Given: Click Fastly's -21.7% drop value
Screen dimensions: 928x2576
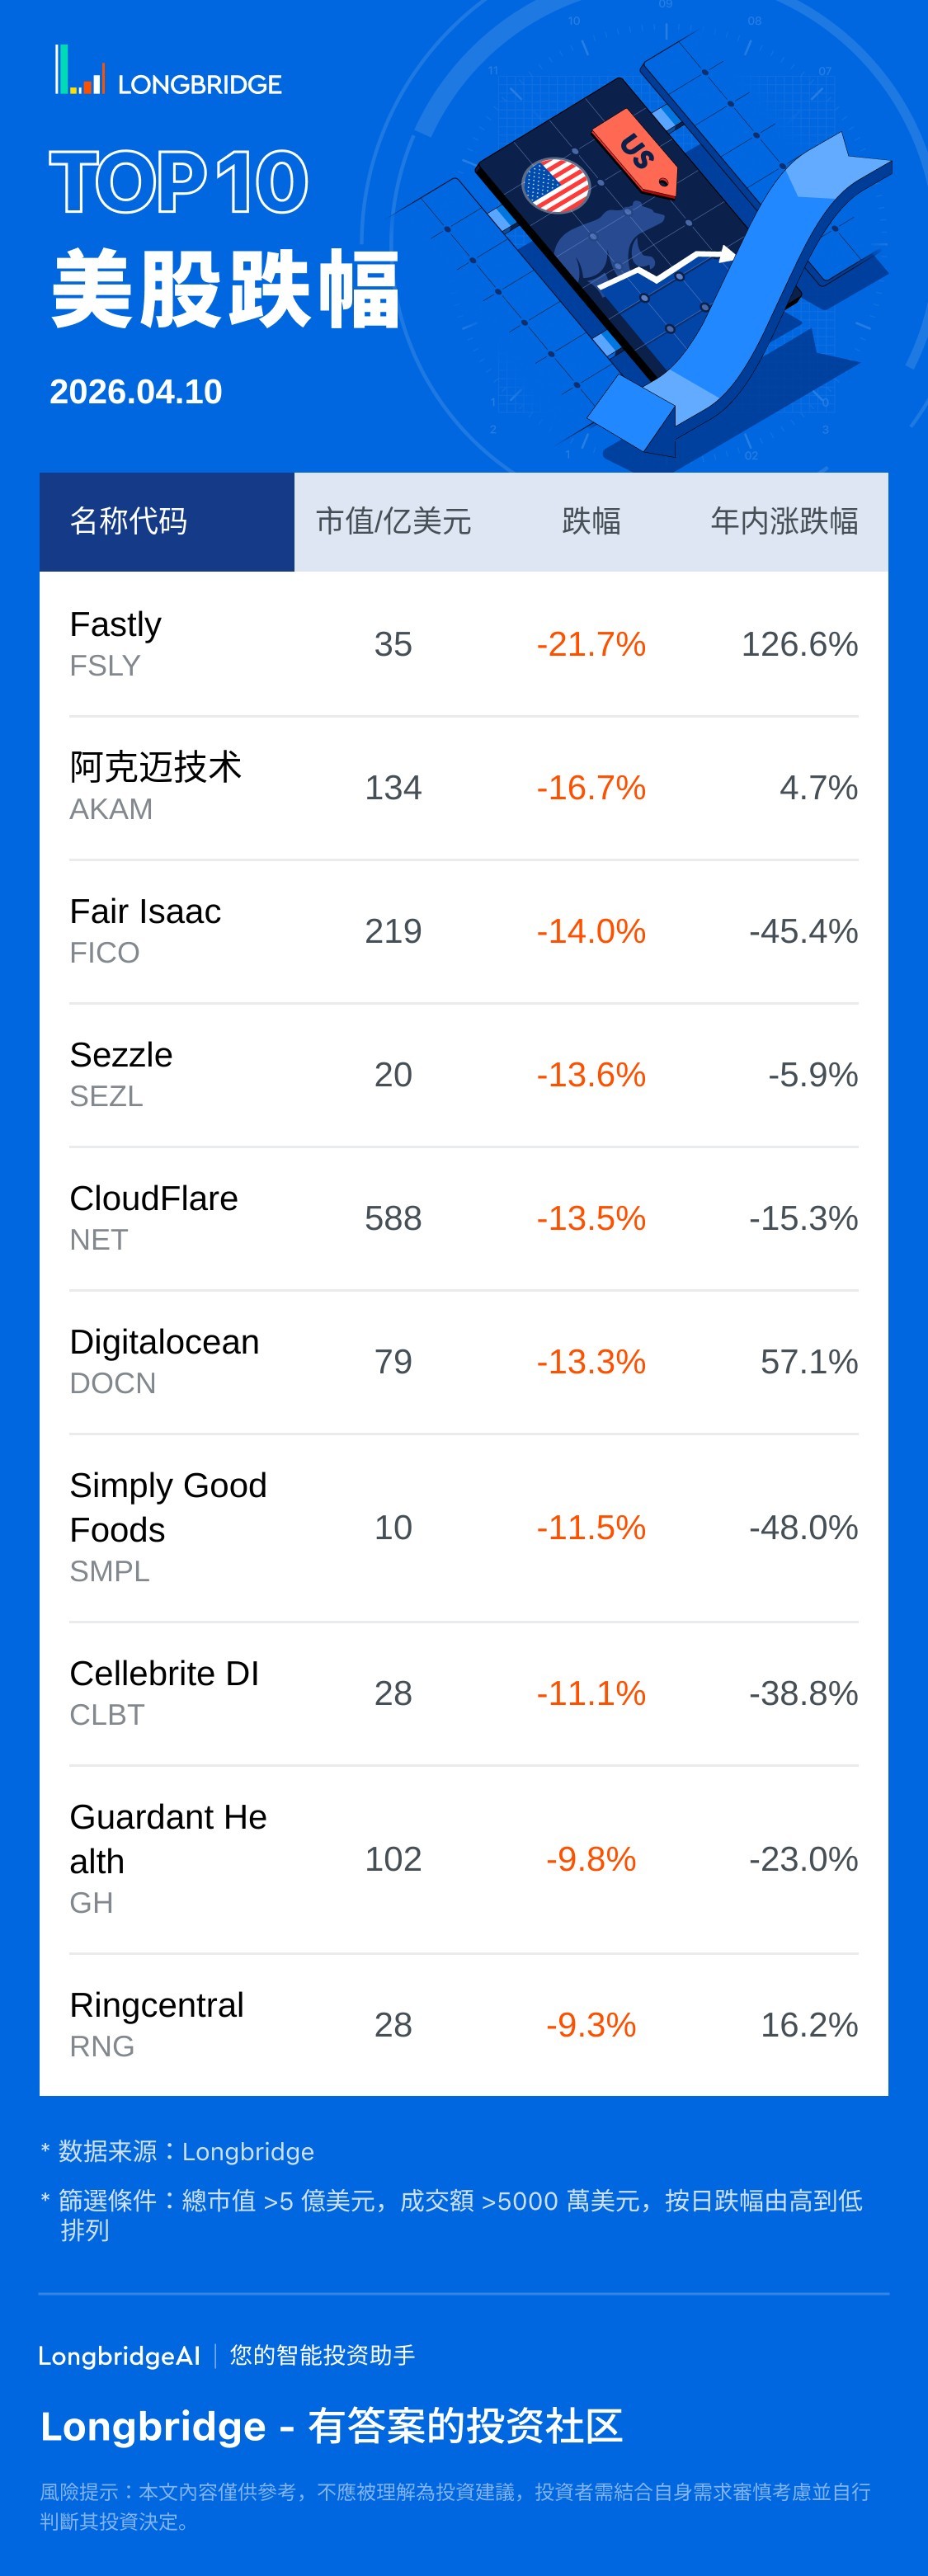Looking at the screenshot, I should click(591, 644).
